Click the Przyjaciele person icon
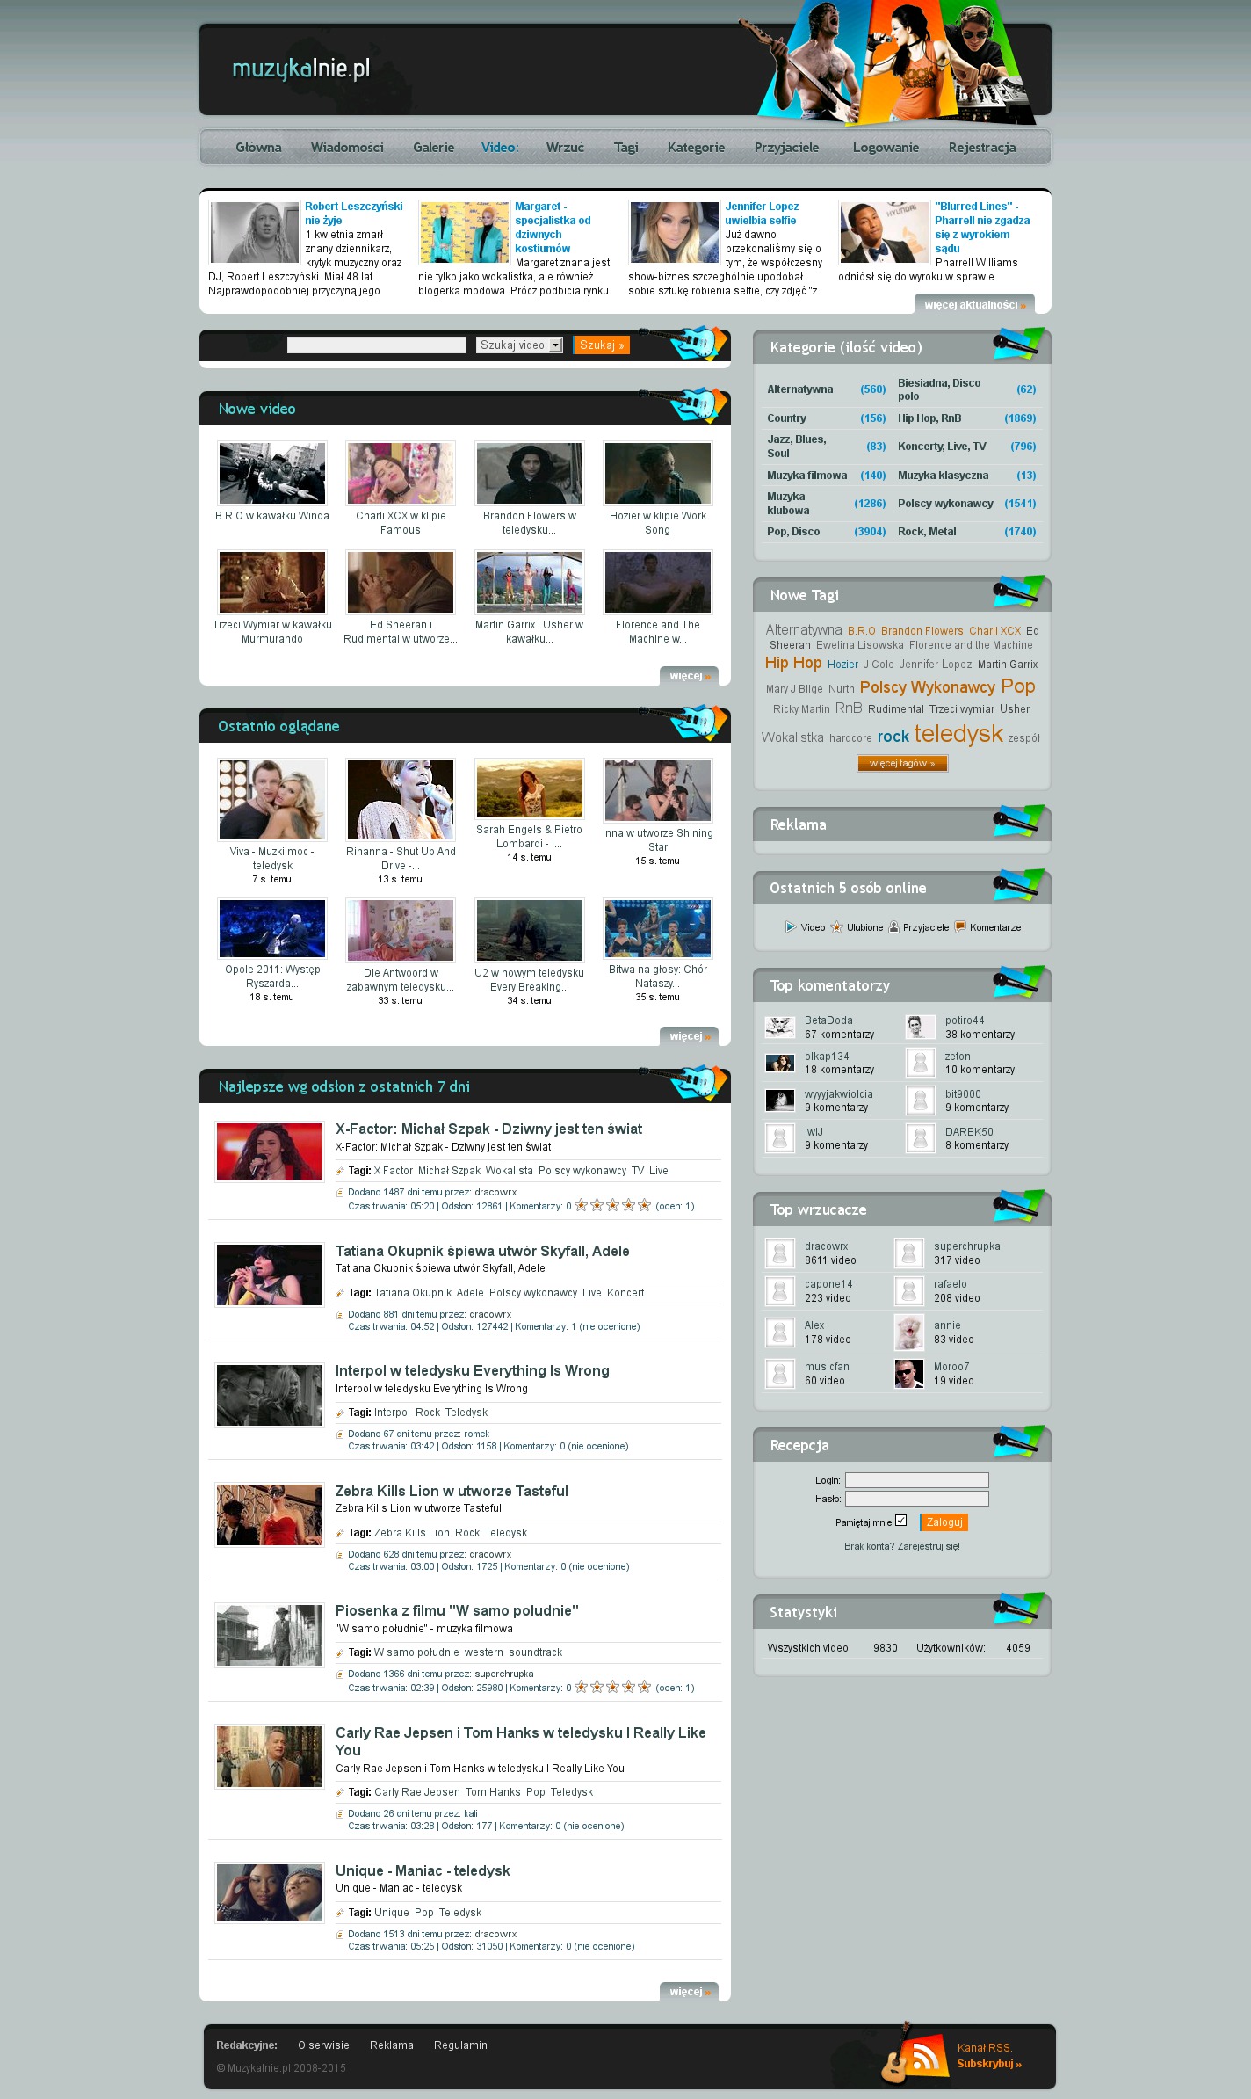Viewport: 1251px width, 2099px height. 893,926
